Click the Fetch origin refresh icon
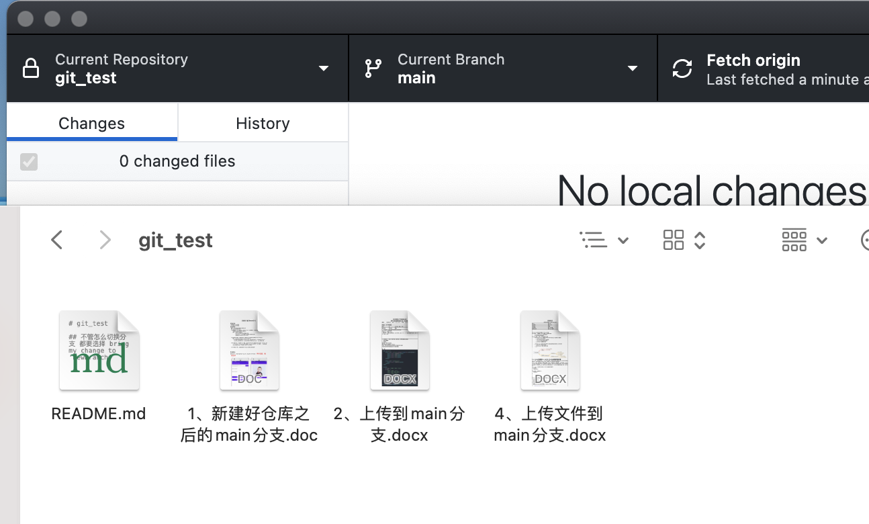Screen dimensions: 869x524 click(x=682, y=68)
